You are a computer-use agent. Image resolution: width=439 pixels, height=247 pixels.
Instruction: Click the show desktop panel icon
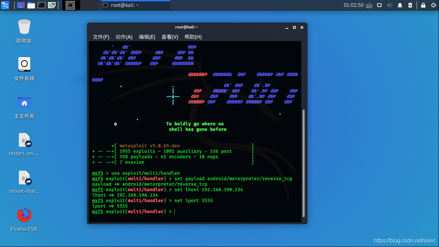[x=21, y=5]
